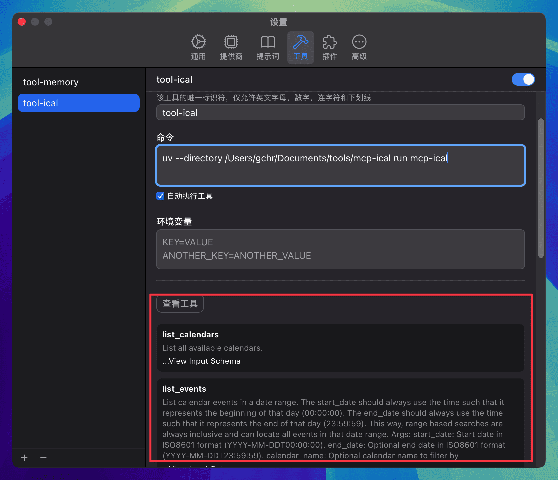The height and width of the screenshot is (480, 558).
Task: Close the settings window
Action: pyautogui.click(x=22, y=22)
